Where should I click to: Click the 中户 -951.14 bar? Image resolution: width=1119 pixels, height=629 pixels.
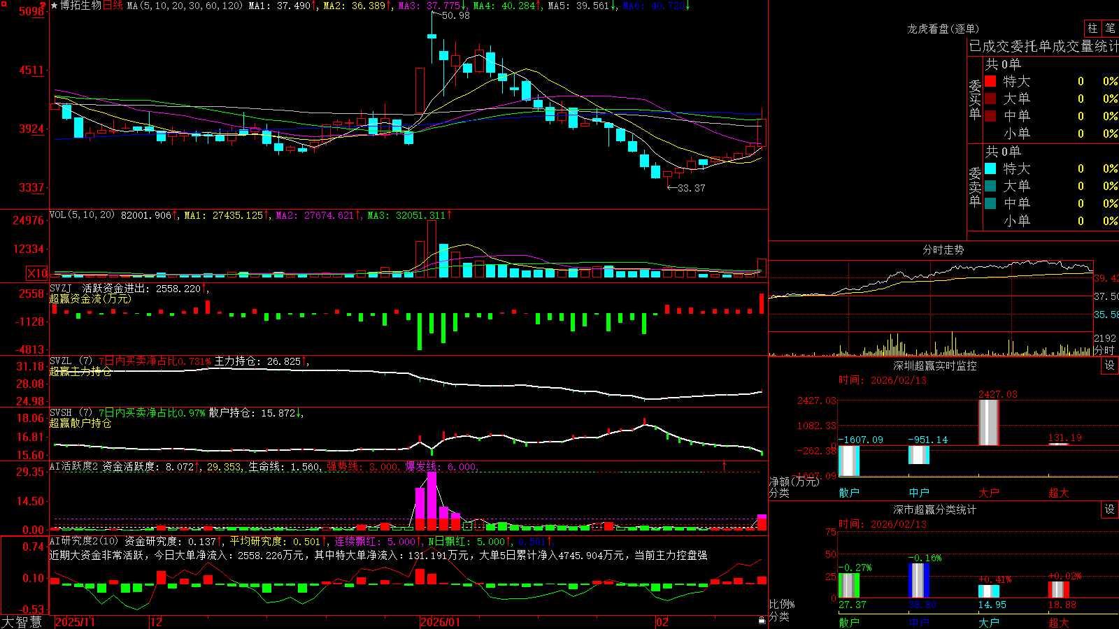click(x=919, y=454)
